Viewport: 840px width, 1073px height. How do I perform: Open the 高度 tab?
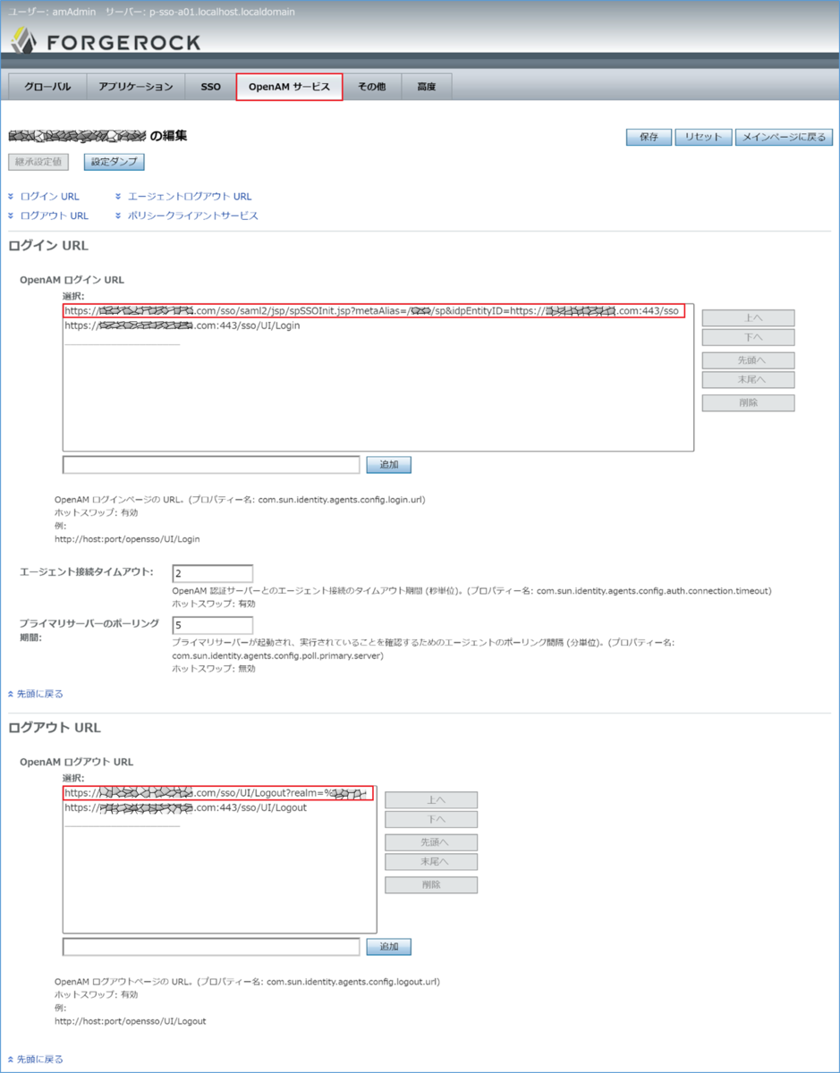pos(426,87)
